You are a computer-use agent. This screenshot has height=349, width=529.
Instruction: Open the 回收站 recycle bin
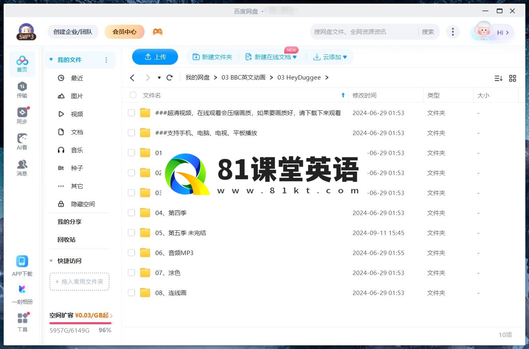(66, 240)
